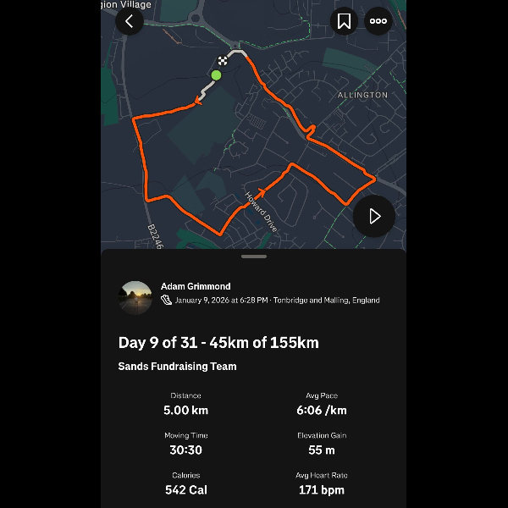
Task: Click the Allington label on the map
Action: point(362,96)
